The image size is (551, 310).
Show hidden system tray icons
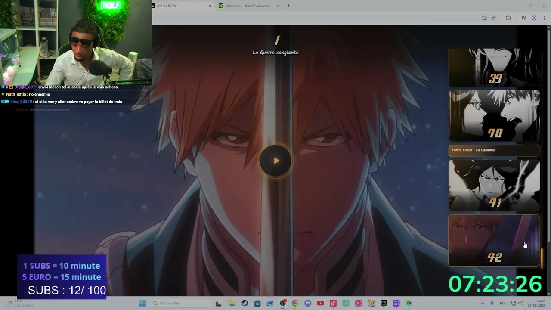482,303
